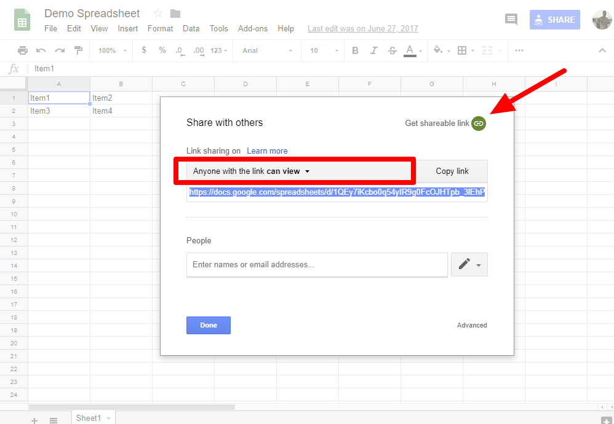Open the comments icon near Share
Viewport: 614px width, 424px height.
pos(511,20)
